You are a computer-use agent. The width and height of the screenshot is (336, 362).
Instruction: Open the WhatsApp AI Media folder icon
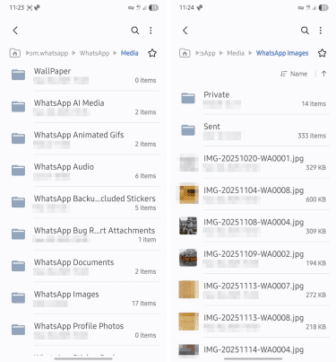[18, 106]
